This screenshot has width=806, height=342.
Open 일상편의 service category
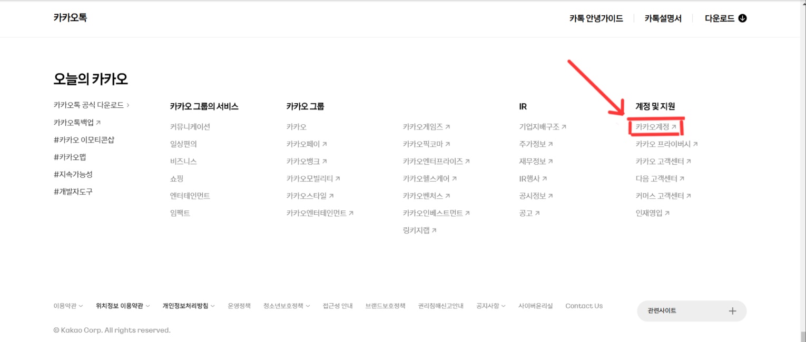click(183, 144)
